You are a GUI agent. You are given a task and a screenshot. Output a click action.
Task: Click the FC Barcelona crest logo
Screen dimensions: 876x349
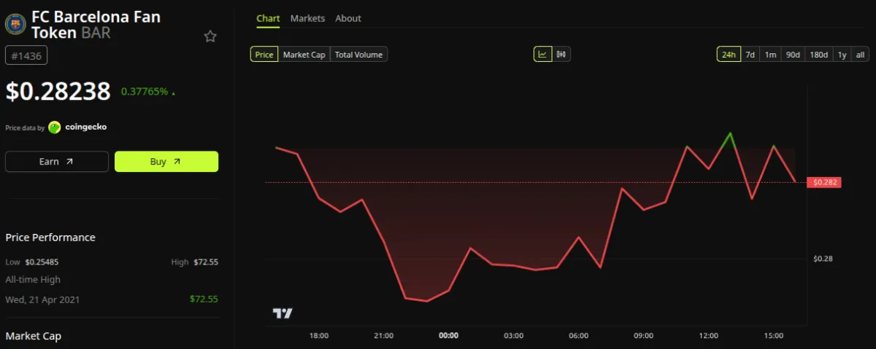(x=15, y=24)
